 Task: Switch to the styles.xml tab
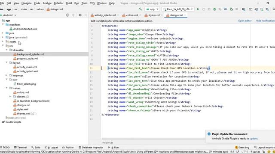tap(154, 15)
